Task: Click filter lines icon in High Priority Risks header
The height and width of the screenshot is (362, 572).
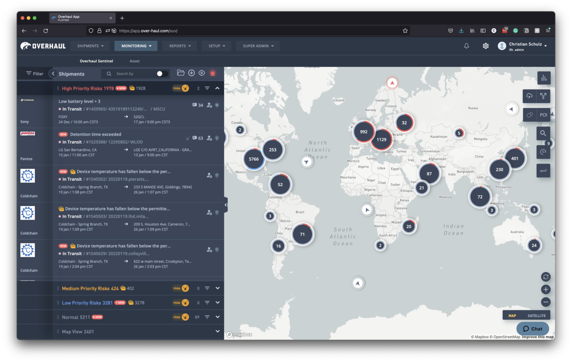Action: coord(207,88)
